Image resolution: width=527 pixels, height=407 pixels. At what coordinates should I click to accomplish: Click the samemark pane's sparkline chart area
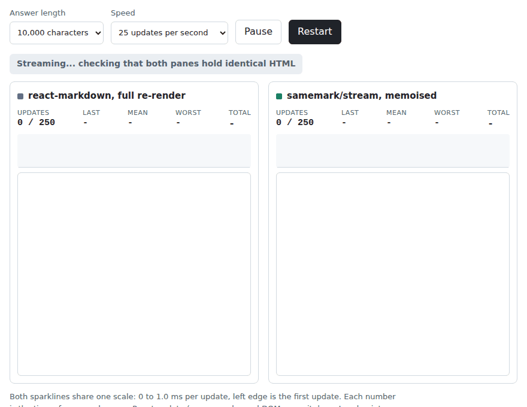(x=393, y=150)
